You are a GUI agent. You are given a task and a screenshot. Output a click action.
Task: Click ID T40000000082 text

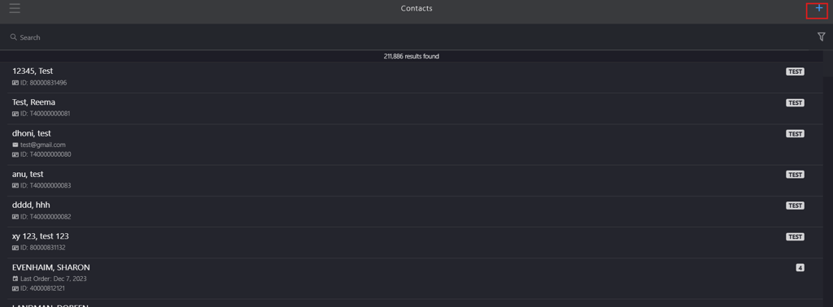click(46, 217)
